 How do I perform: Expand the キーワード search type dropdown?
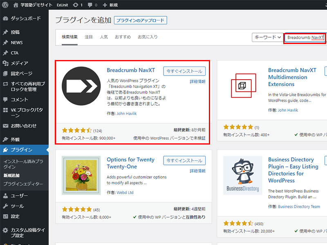click(268, 37)
